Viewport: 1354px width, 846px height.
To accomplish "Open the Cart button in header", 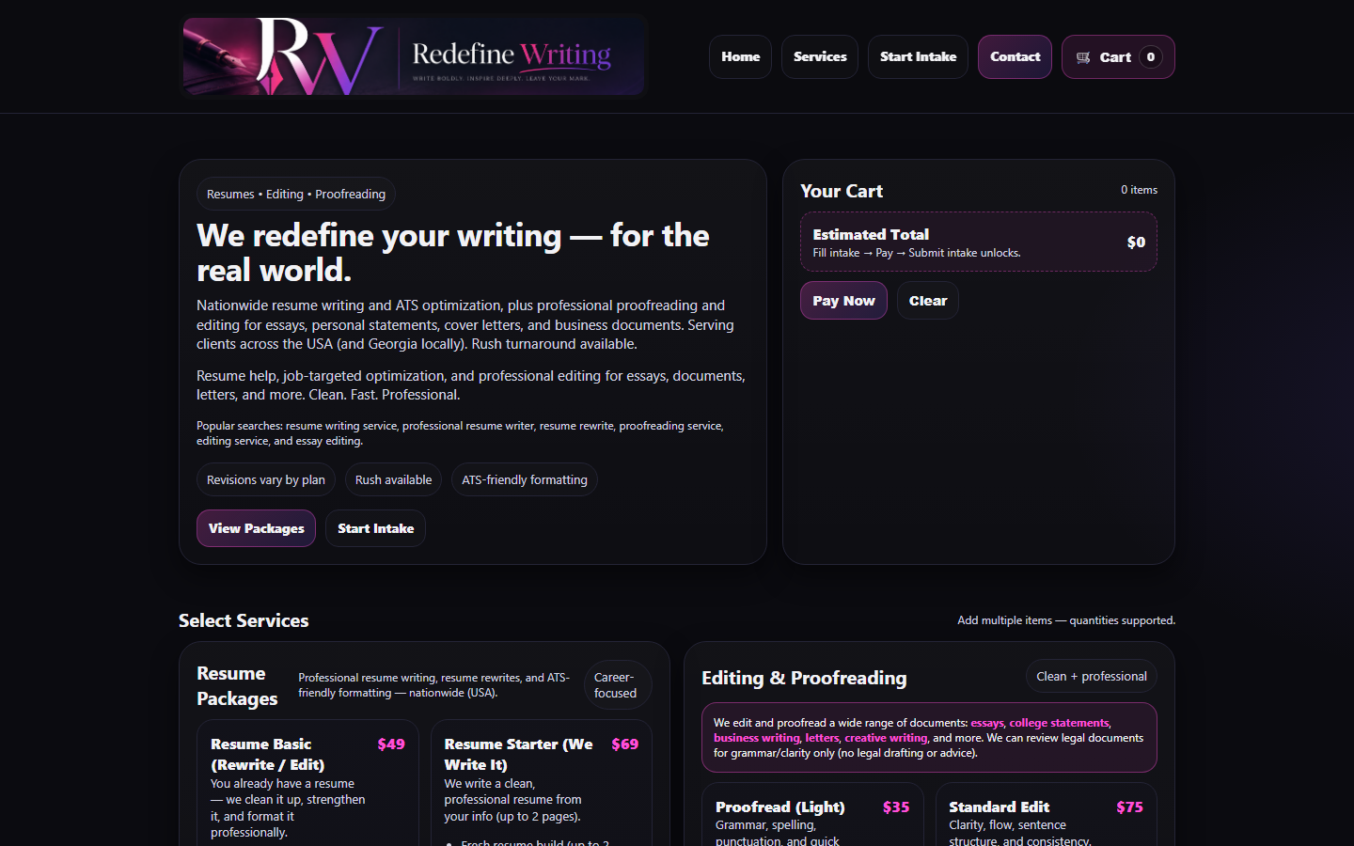I will pyautogui.click(x=1118, y=56).
